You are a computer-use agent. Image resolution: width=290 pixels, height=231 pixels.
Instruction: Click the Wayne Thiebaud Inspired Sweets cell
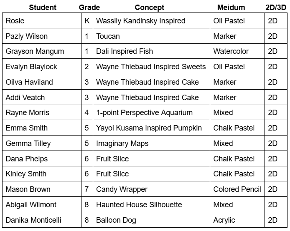(151, 67)
